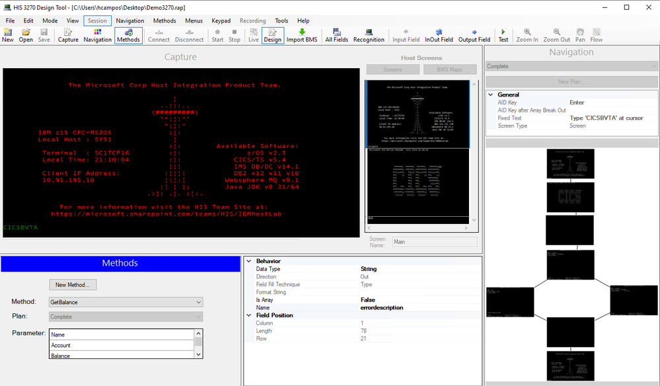Click the AID Key value Enter

coord(577,102)
